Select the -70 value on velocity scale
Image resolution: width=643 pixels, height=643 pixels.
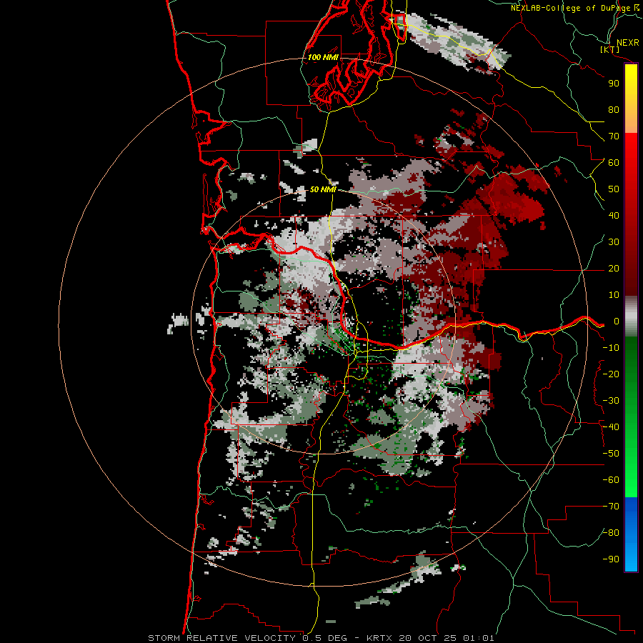(x=611, y=507)
